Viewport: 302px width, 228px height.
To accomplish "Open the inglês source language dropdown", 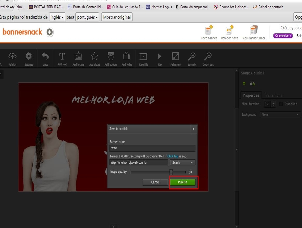I will [x=57, y=17].
